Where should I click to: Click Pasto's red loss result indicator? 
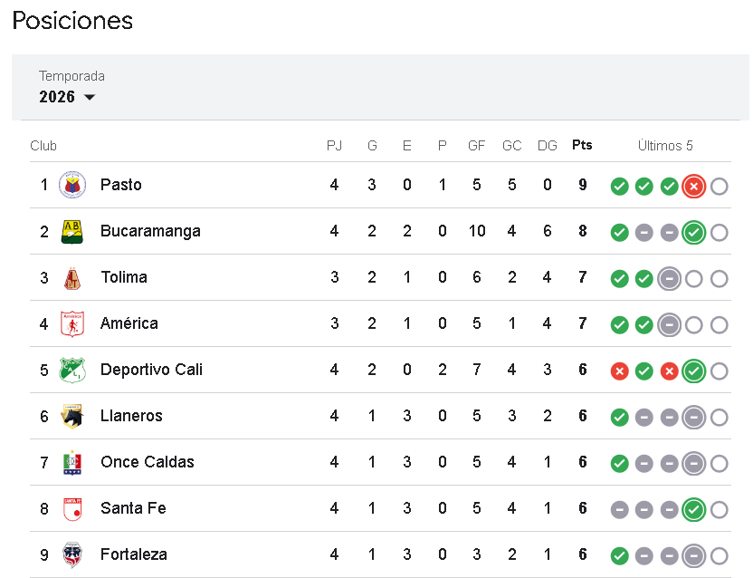point(694,186)
